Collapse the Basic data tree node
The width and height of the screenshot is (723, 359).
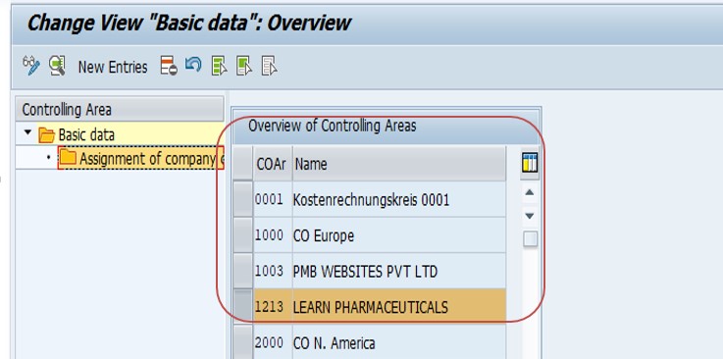28,132
